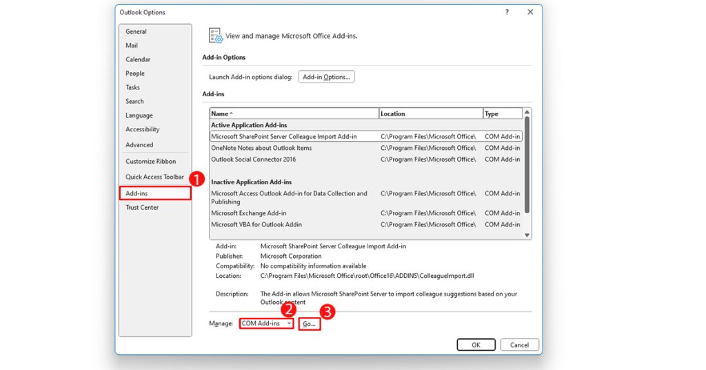Open the Trust Center category

click(x=142, y=208)
